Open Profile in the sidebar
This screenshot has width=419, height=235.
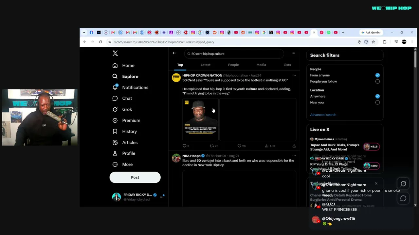click(124, 153)
